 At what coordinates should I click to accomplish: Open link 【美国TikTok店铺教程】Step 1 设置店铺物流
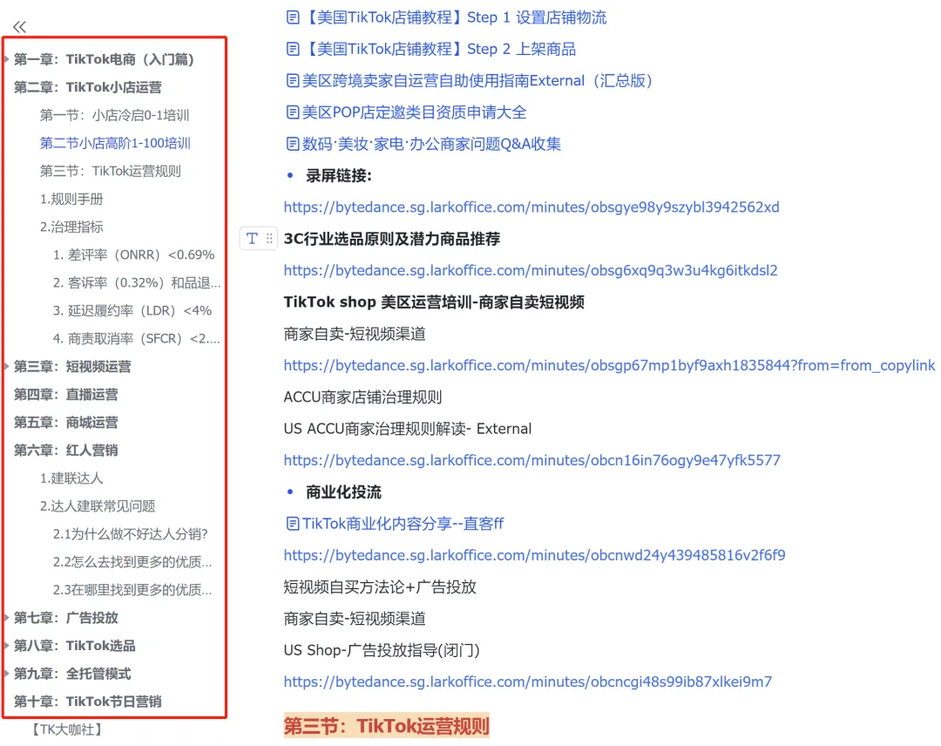coord(454,17)
